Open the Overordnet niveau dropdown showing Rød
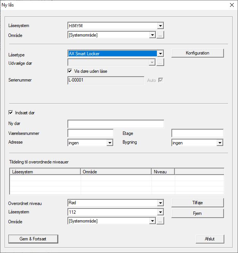Screen dimensions: 238x253 160,203
